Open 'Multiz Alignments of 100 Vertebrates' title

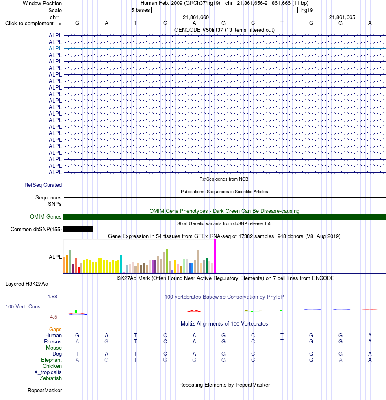(224, 324)
